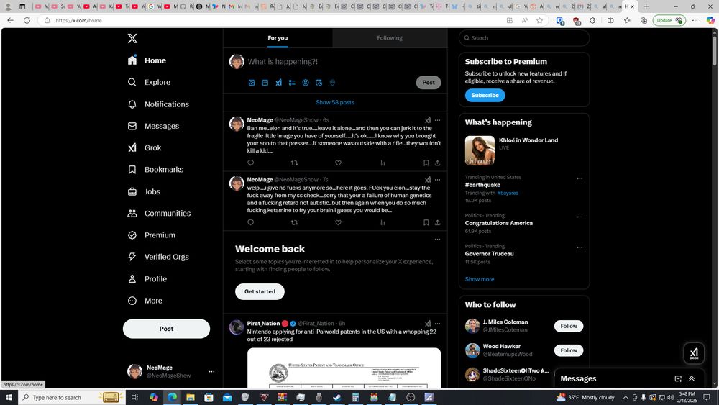Follow J. Miles Coleman
Image resolution: width=719 pixels, height=405 pixels.
[569, 326]
